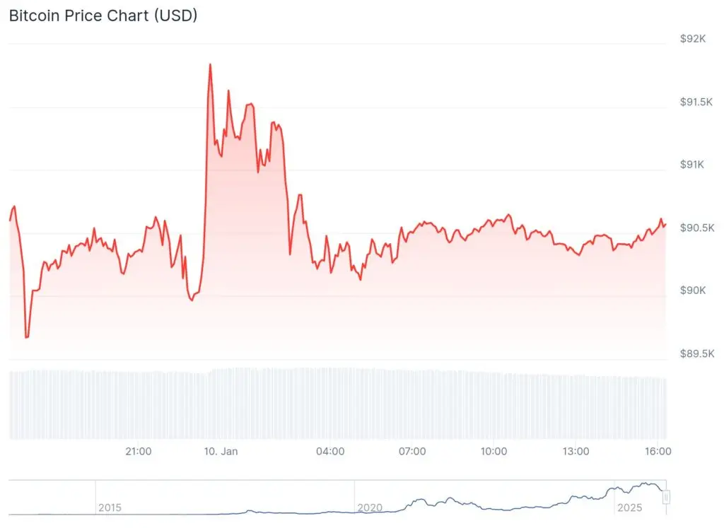Click the 21:00 time axis label
This screenshot has height=528, width=724.
[x=138, y=451]
